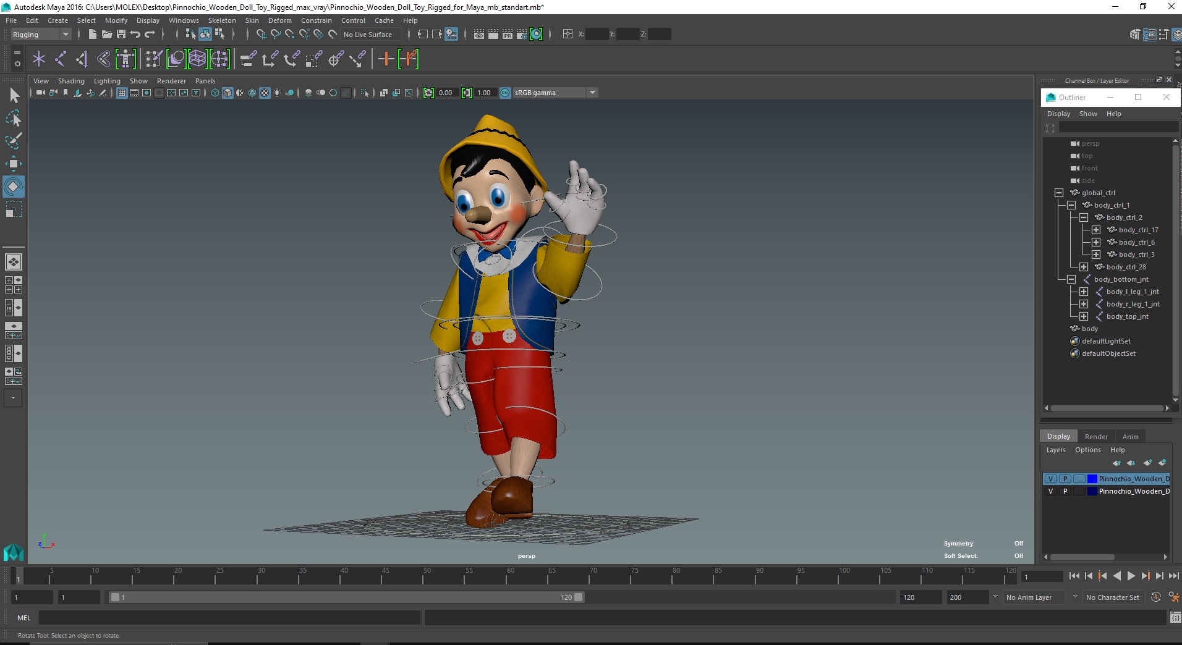Open the Layers menu in the Layer Editor
1182x645 pixels.
point(1056,450)
